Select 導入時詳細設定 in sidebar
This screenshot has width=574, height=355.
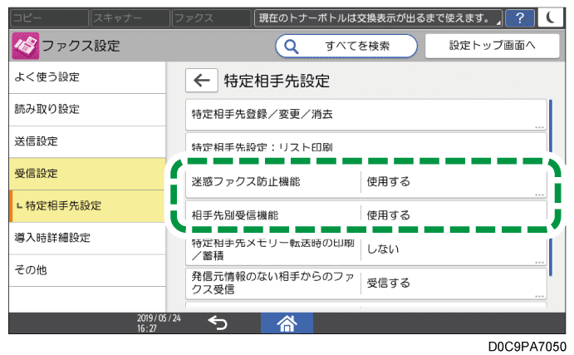tap(87, 238)
